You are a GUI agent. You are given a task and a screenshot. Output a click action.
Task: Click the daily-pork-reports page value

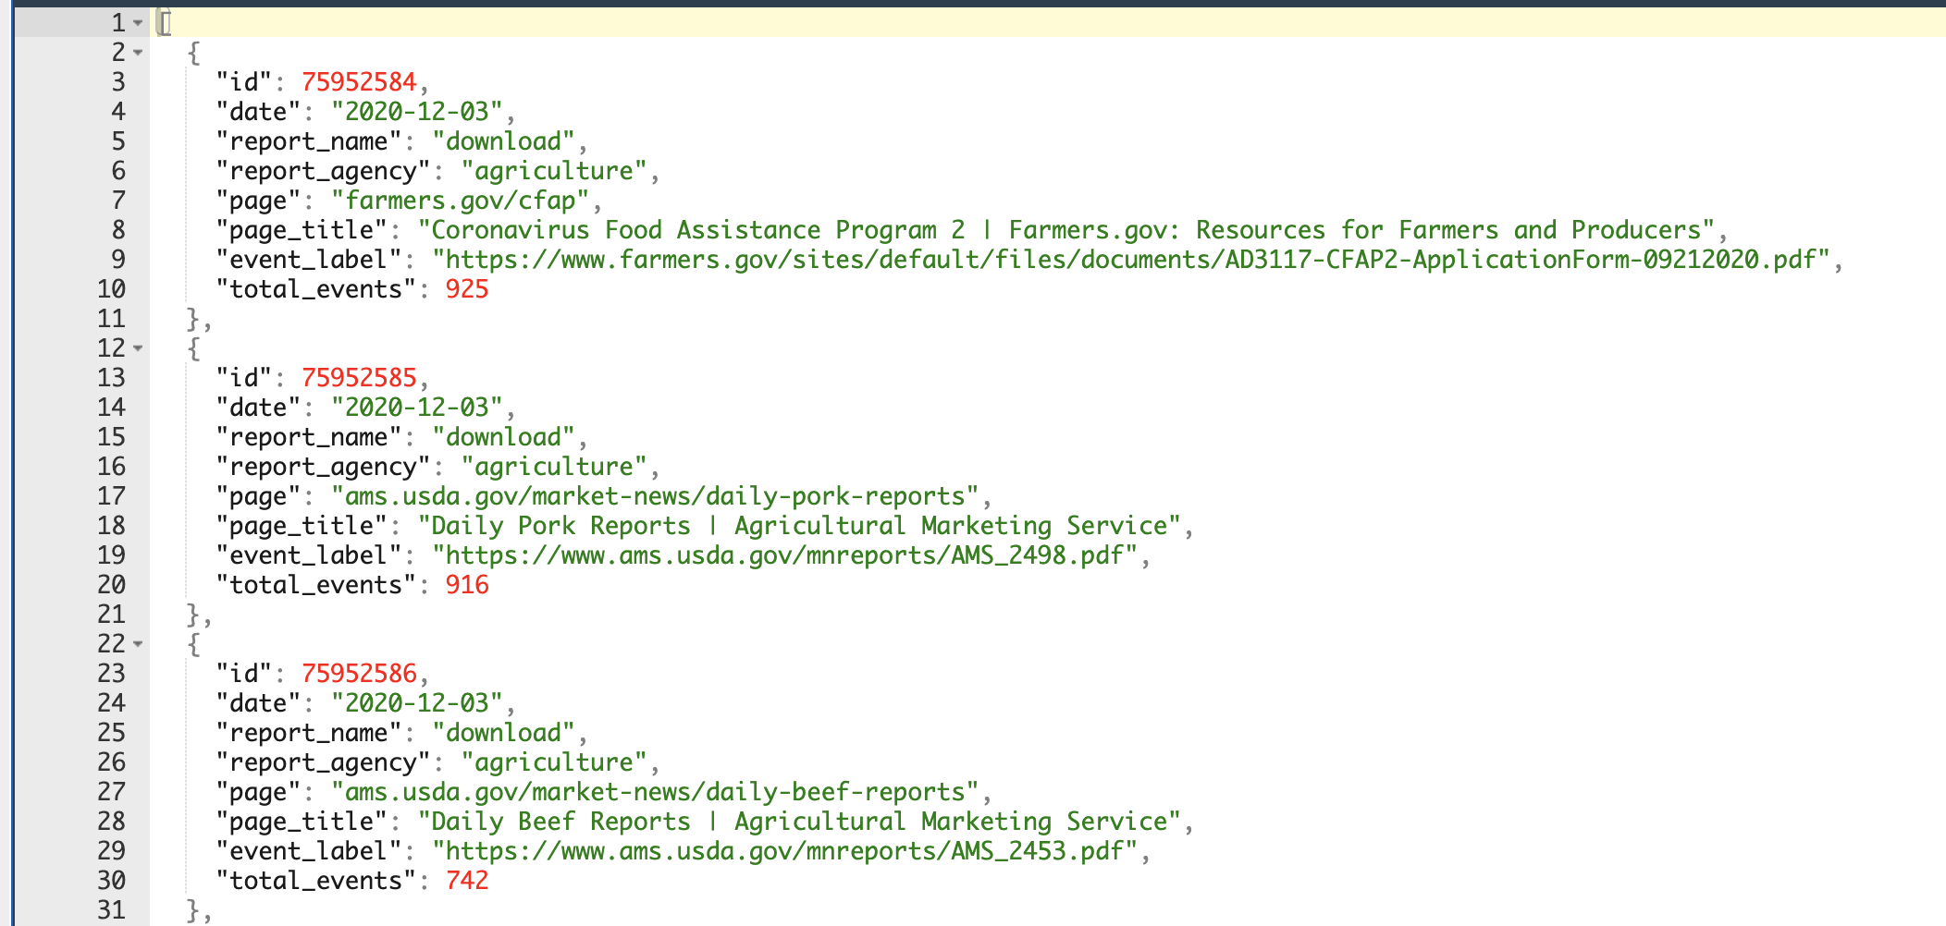655,496
